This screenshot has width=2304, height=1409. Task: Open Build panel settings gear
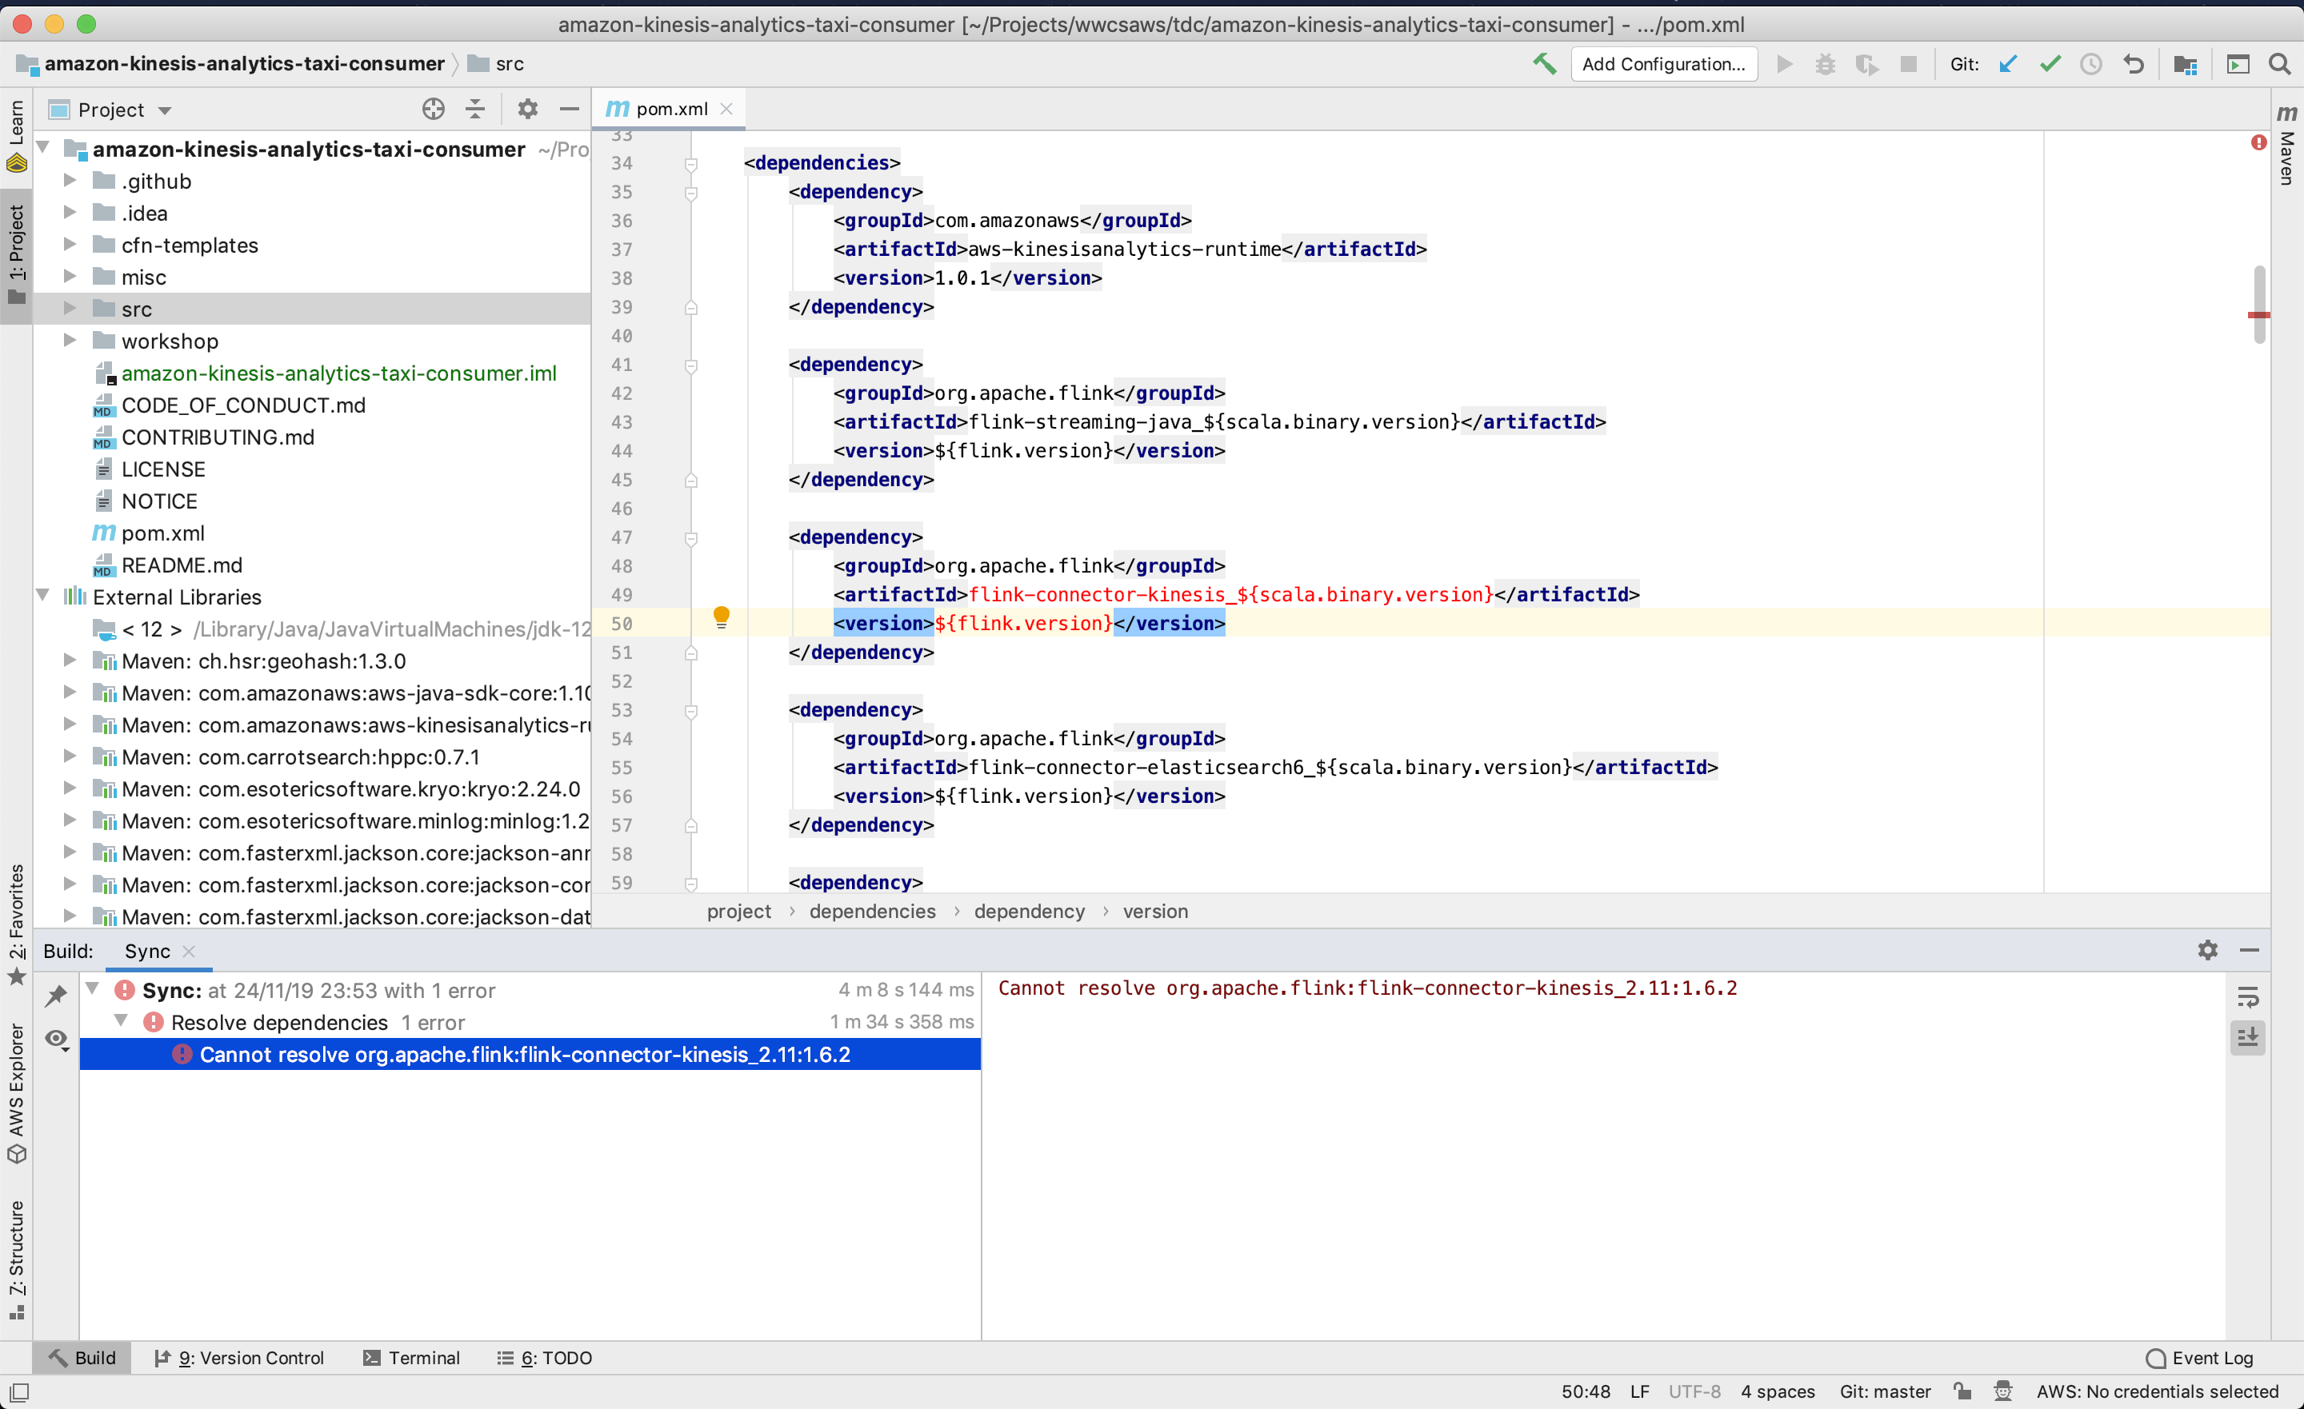tap(2206, 950)
